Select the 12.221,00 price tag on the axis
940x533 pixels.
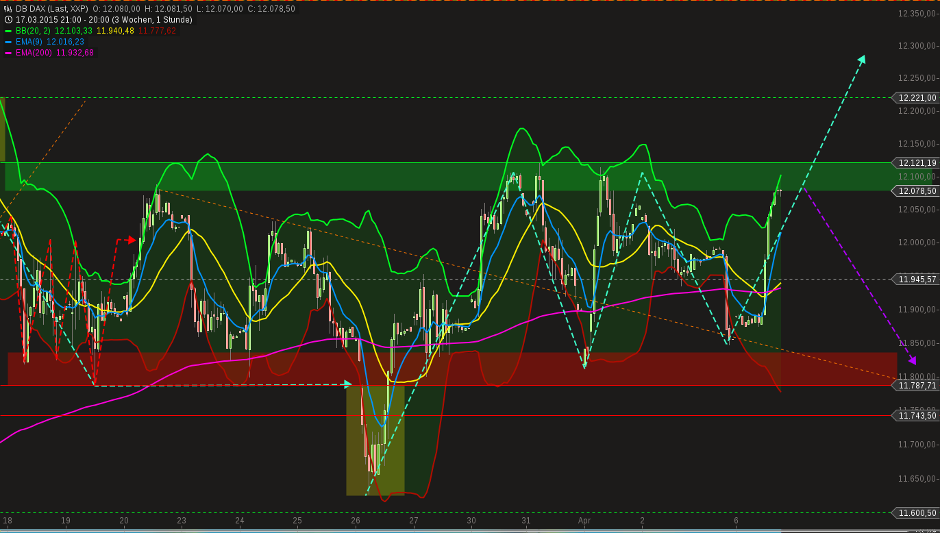(916, 98)
